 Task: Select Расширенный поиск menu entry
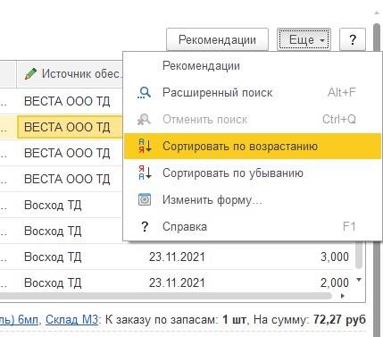click(x=253, y=93)
